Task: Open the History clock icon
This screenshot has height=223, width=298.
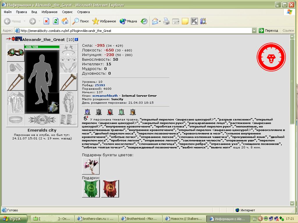Action: [x=144, y=21]
